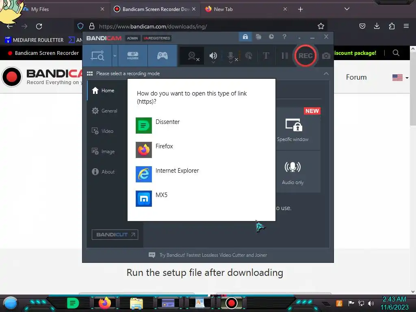Click ADMIN badge in title bar
The image size is (416, 312).
coord(132,38)
